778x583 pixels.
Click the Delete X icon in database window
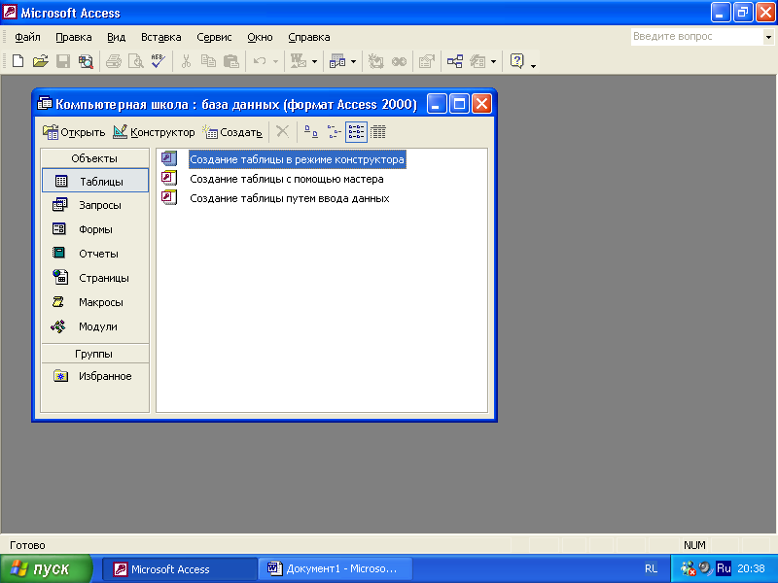point(282,132)
